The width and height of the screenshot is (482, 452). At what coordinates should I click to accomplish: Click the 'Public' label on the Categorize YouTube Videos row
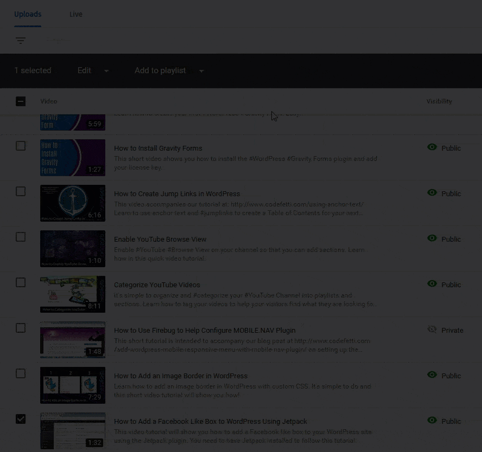(x=451, y=285)
